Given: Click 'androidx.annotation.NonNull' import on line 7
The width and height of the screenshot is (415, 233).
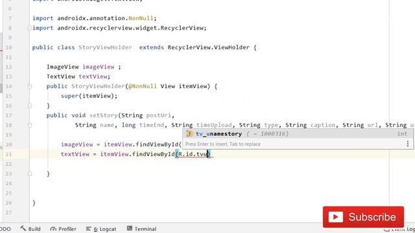Looking at the screenshot, I should pos(105,18).
